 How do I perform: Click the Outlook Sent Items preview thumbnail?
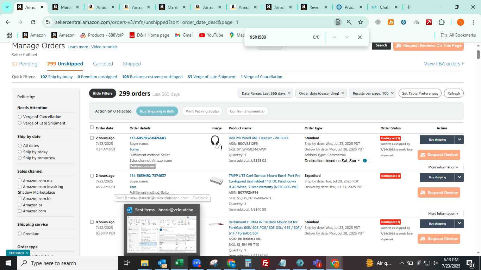tap(162, 234)
